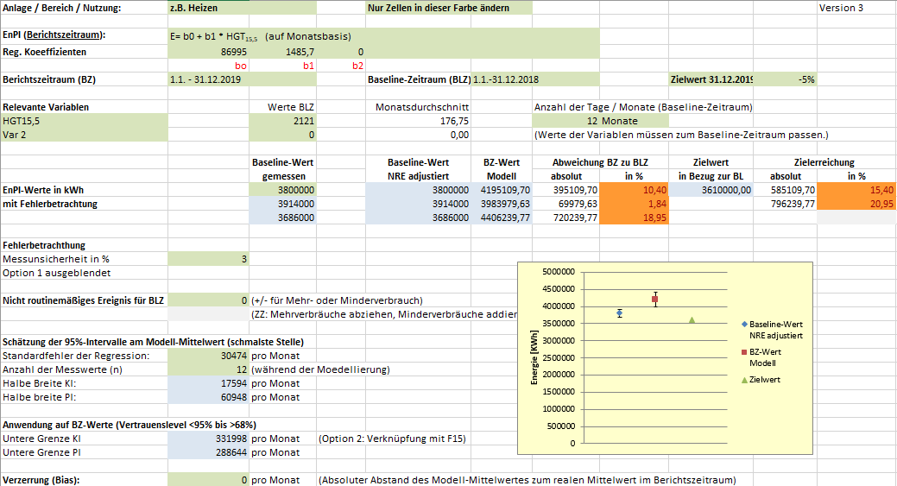Click the b0 coefficient cell with 86995

point(207,52)
